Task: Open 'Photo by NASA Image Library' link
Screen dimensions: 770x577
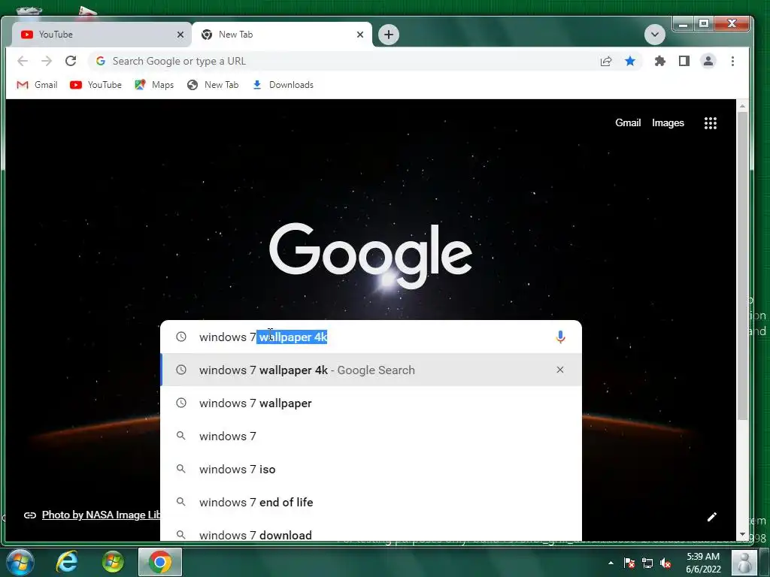Action: pyautogui.click(x=102, y=515)
